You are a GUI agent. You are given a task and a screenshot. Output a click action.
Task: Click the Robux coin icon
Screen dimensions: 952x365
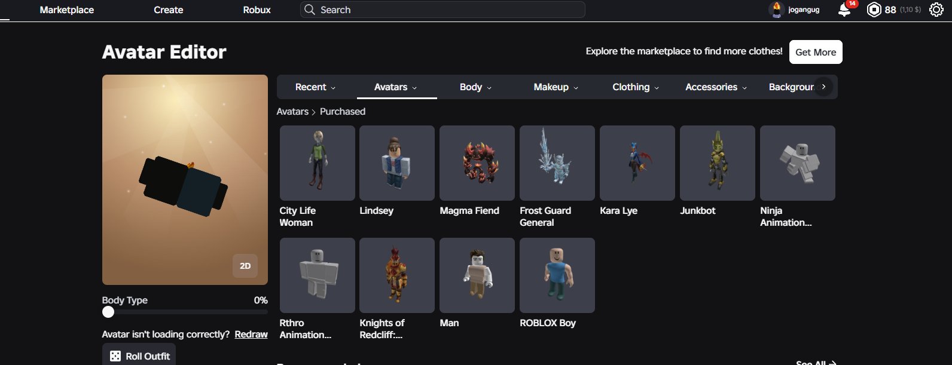pyautogui.click(x=874, y=10)
